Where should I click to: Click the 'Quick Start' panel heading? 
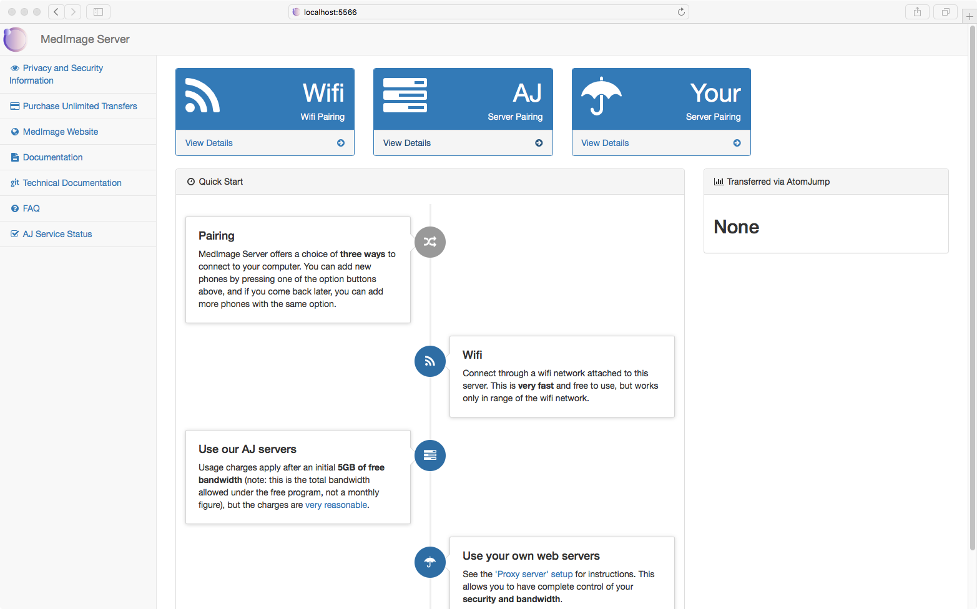tap(220, 182)
